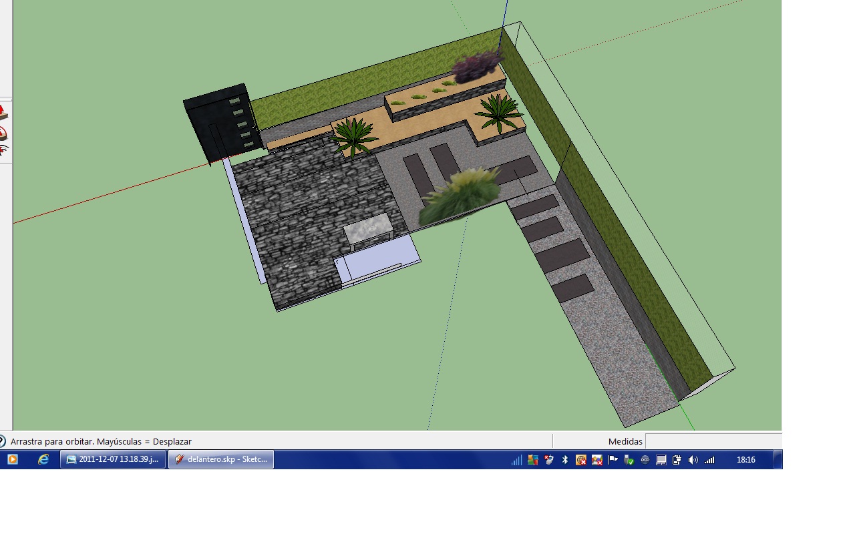Select the Offset tool in left toolbar
The height and width of the screenshot is (534, 855).
tap(3, 151)
